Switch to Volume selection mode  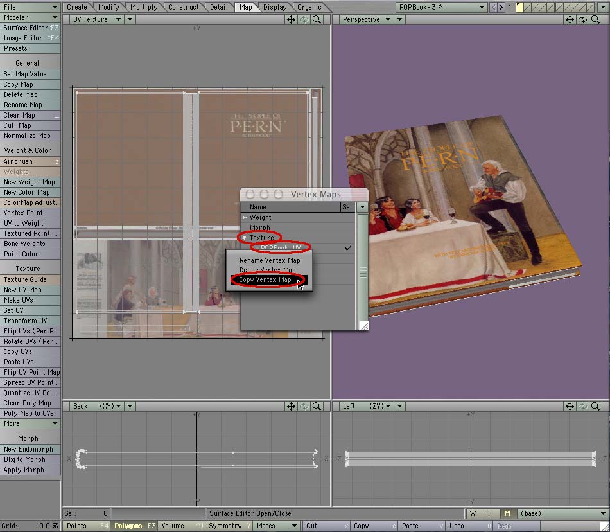(x=182, y=526)
